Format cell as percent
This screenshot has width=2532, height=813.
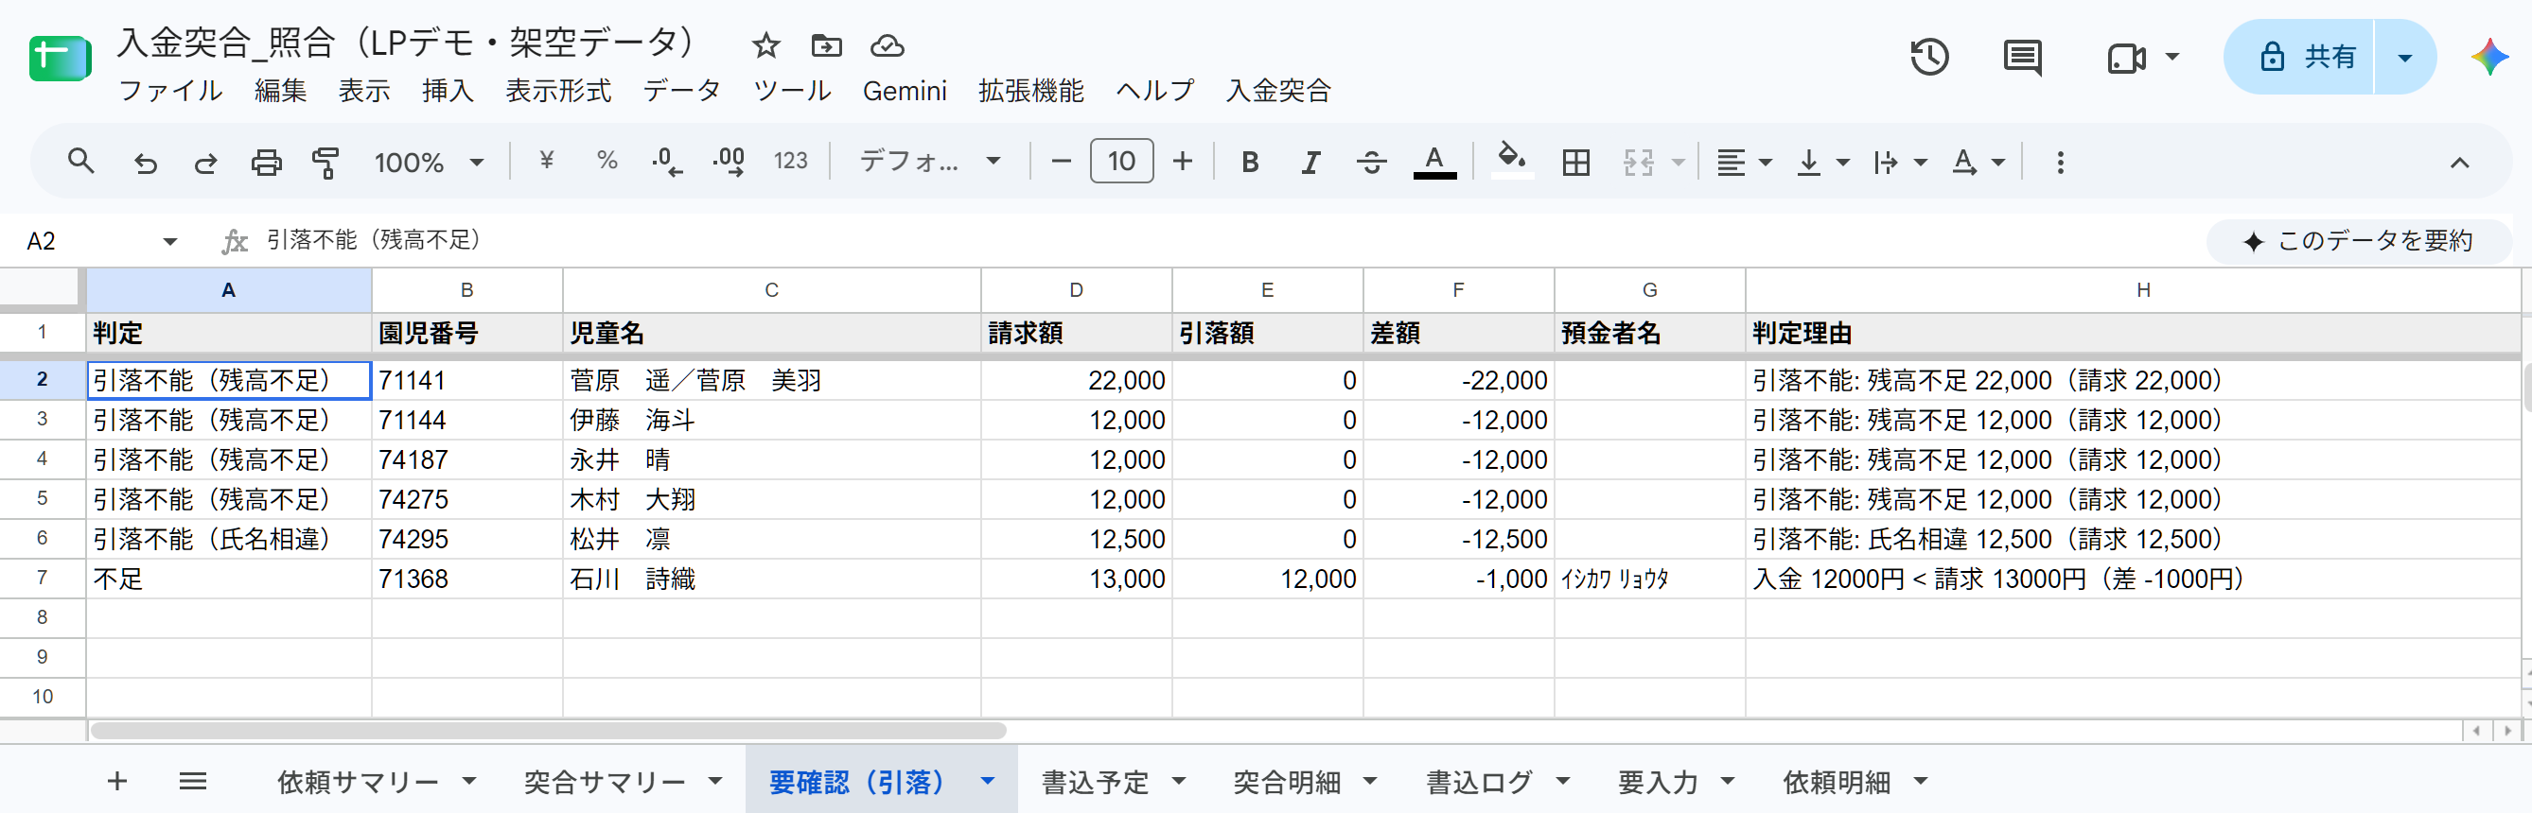pyautogui.click(x=607, y=161)
